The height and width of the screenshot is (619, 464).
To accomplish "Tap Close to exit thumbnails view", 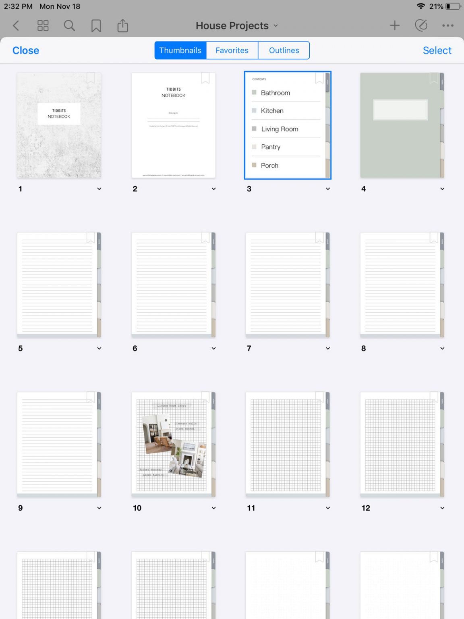I will (25, 50).
